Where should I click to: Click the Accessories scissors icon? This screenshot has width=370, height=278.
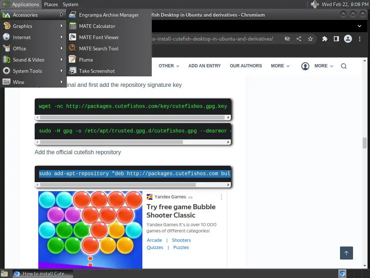[x=7, y=14]
